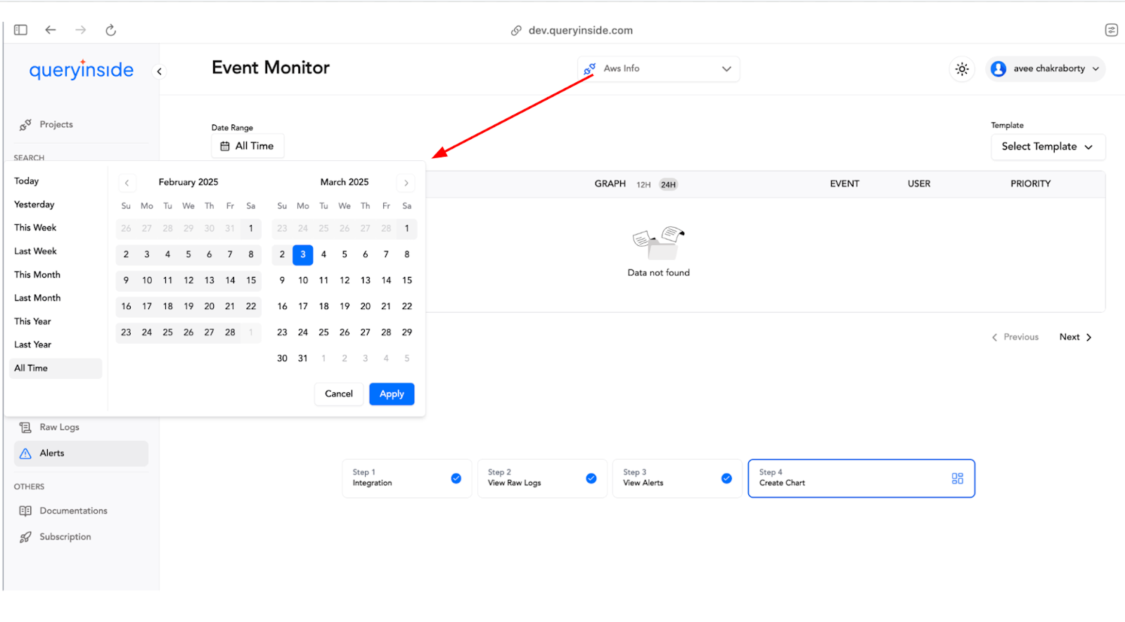
Task: Click the PRIORITY column header
Action: tap(1031, 183)
